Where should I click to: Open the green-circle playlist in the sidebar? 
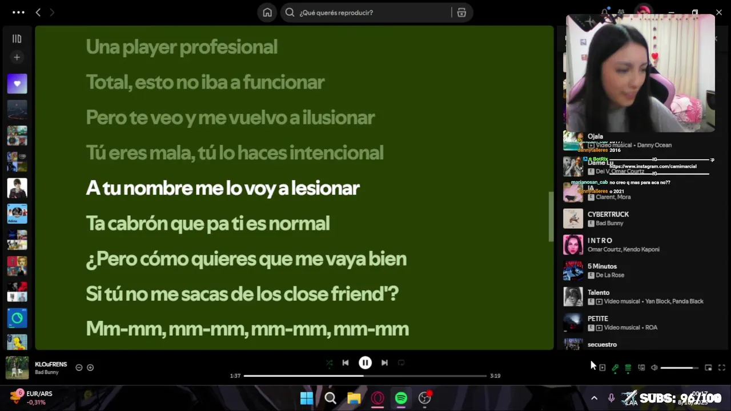(x=17, y=318)
